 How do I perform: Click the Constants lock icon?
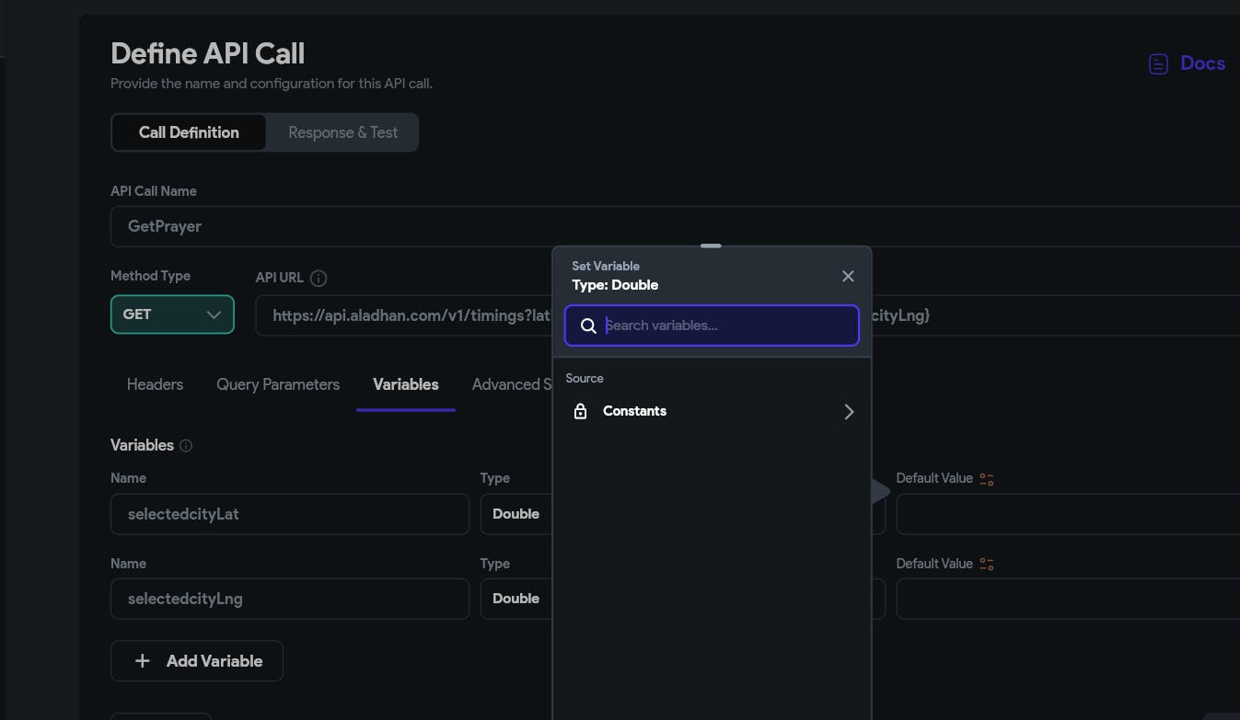click(x=580, y=411)
